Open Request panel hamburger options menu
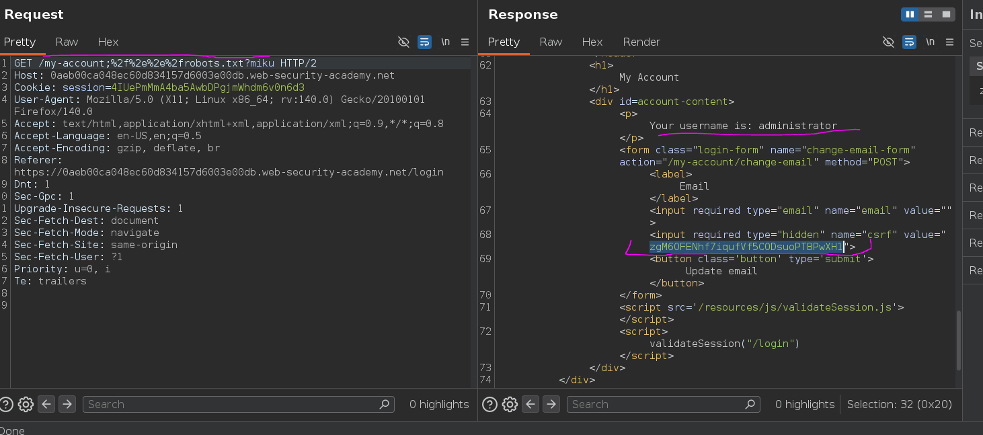983x435 pixels. pos(465,42)
